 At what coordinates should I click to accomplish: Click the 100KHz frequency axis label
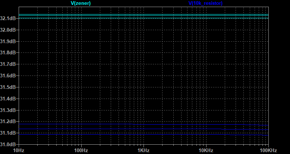pyautogui.click(x=268, y=151)
